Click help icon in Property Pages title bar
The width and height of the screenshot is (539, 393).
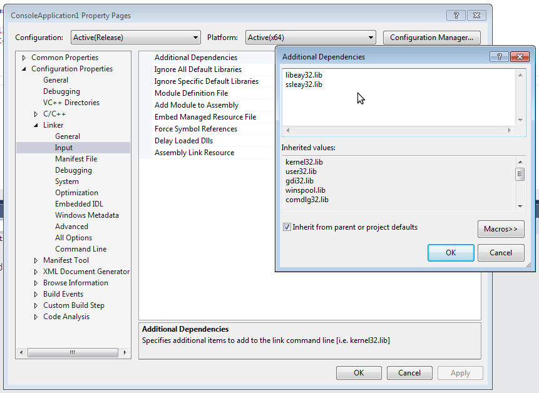tap(456, 16)
